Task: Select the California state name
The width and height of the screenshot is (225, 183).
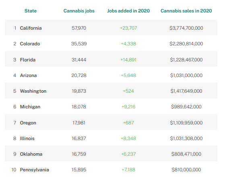Action: coord(31,28)
